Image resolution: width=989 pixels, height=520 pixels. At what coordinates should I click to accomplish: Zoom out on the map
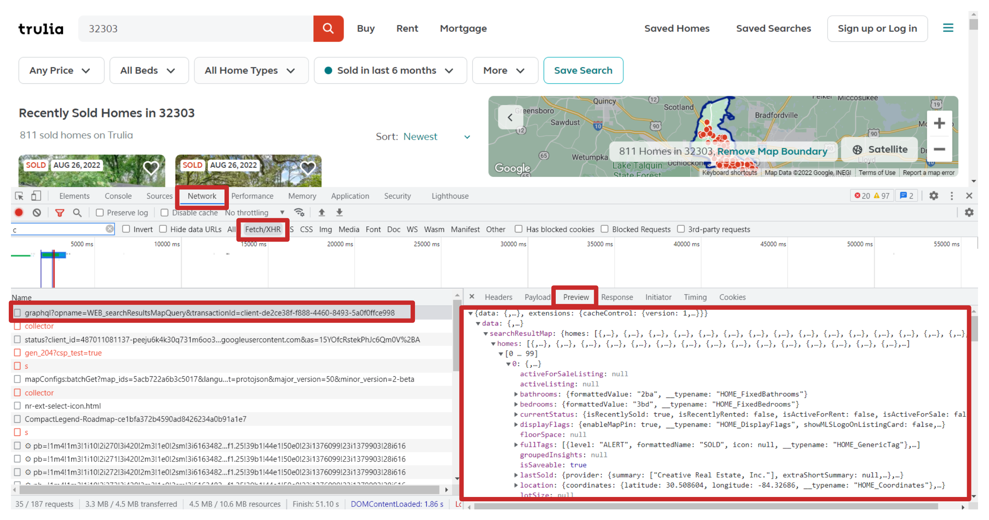939,149
